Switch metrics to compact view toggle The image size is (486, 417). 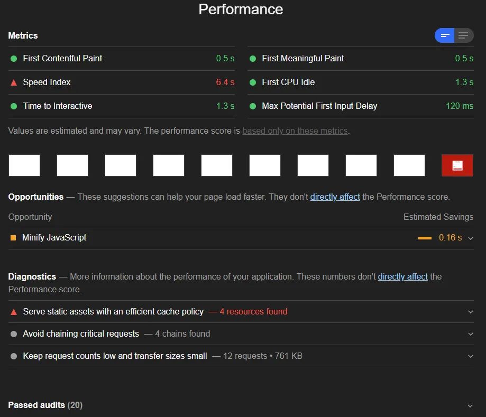445,35
